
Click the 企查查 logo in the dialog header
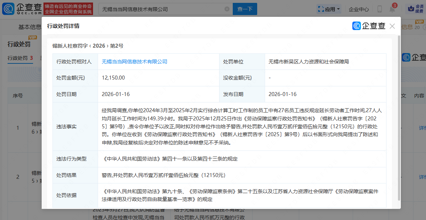[369, 26]
